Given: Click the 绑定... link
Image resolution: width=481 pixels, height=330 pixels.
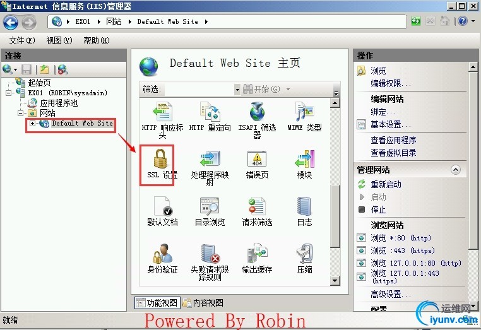Looking at the screenshot, I should [383, 112].
